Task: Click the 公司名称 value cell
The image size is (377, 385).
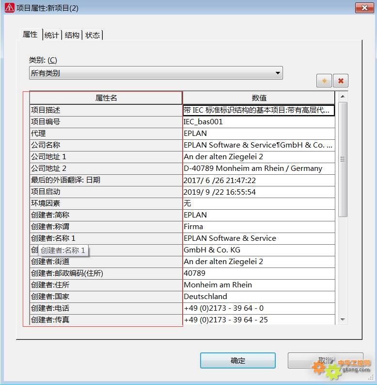Action: [x=259, y=145]
